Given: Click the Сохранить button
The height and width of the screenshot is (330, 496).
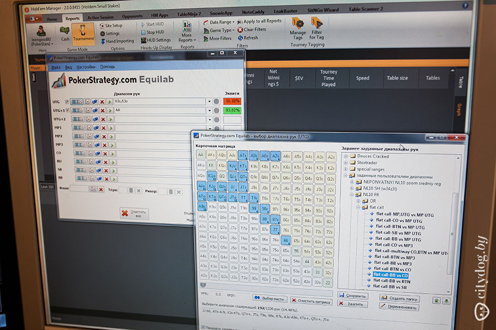Looking at the screenshot, I should [x=353, y=295].
